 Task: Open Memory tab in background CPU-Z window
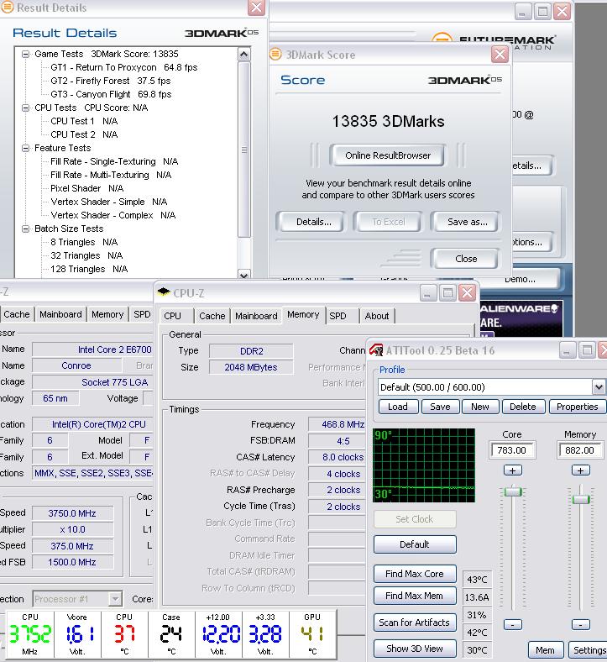coord(107,314)
